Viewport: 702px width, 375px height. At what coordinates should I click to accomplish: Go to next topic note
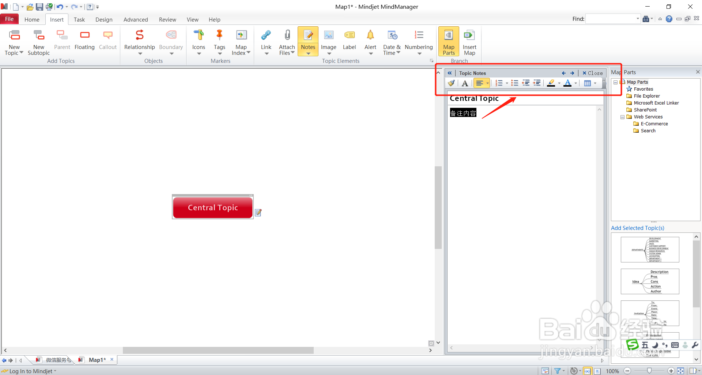[x=572, y=73]
